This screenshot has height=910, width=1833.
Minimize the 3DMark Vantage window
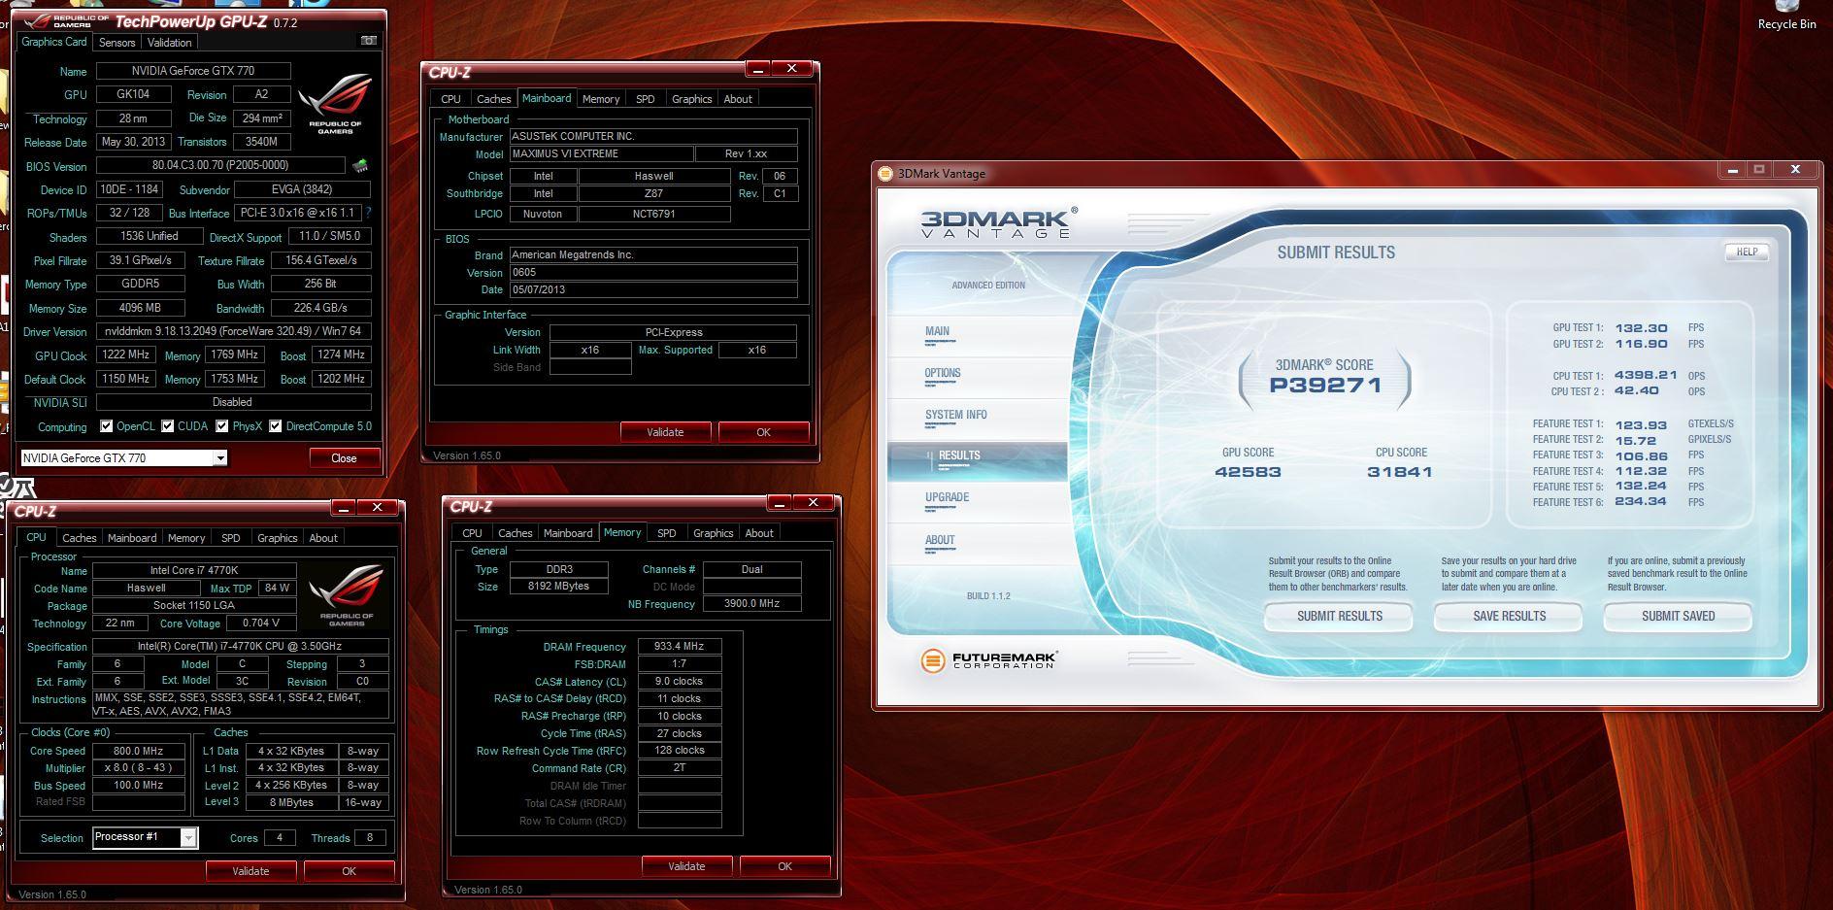click(x=1732, y=170)
